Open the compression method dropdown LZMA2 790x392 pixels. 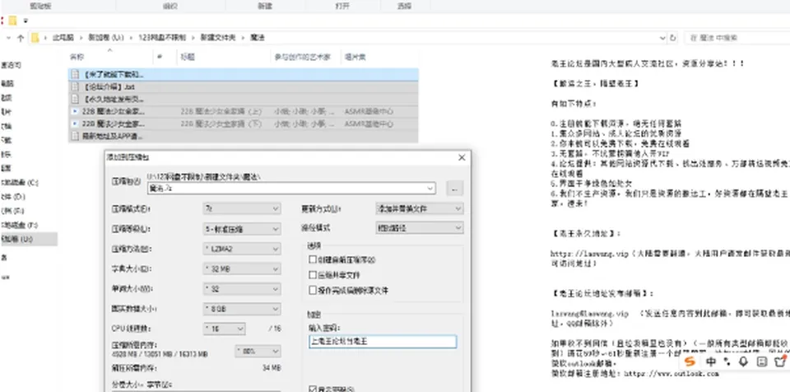242,249
